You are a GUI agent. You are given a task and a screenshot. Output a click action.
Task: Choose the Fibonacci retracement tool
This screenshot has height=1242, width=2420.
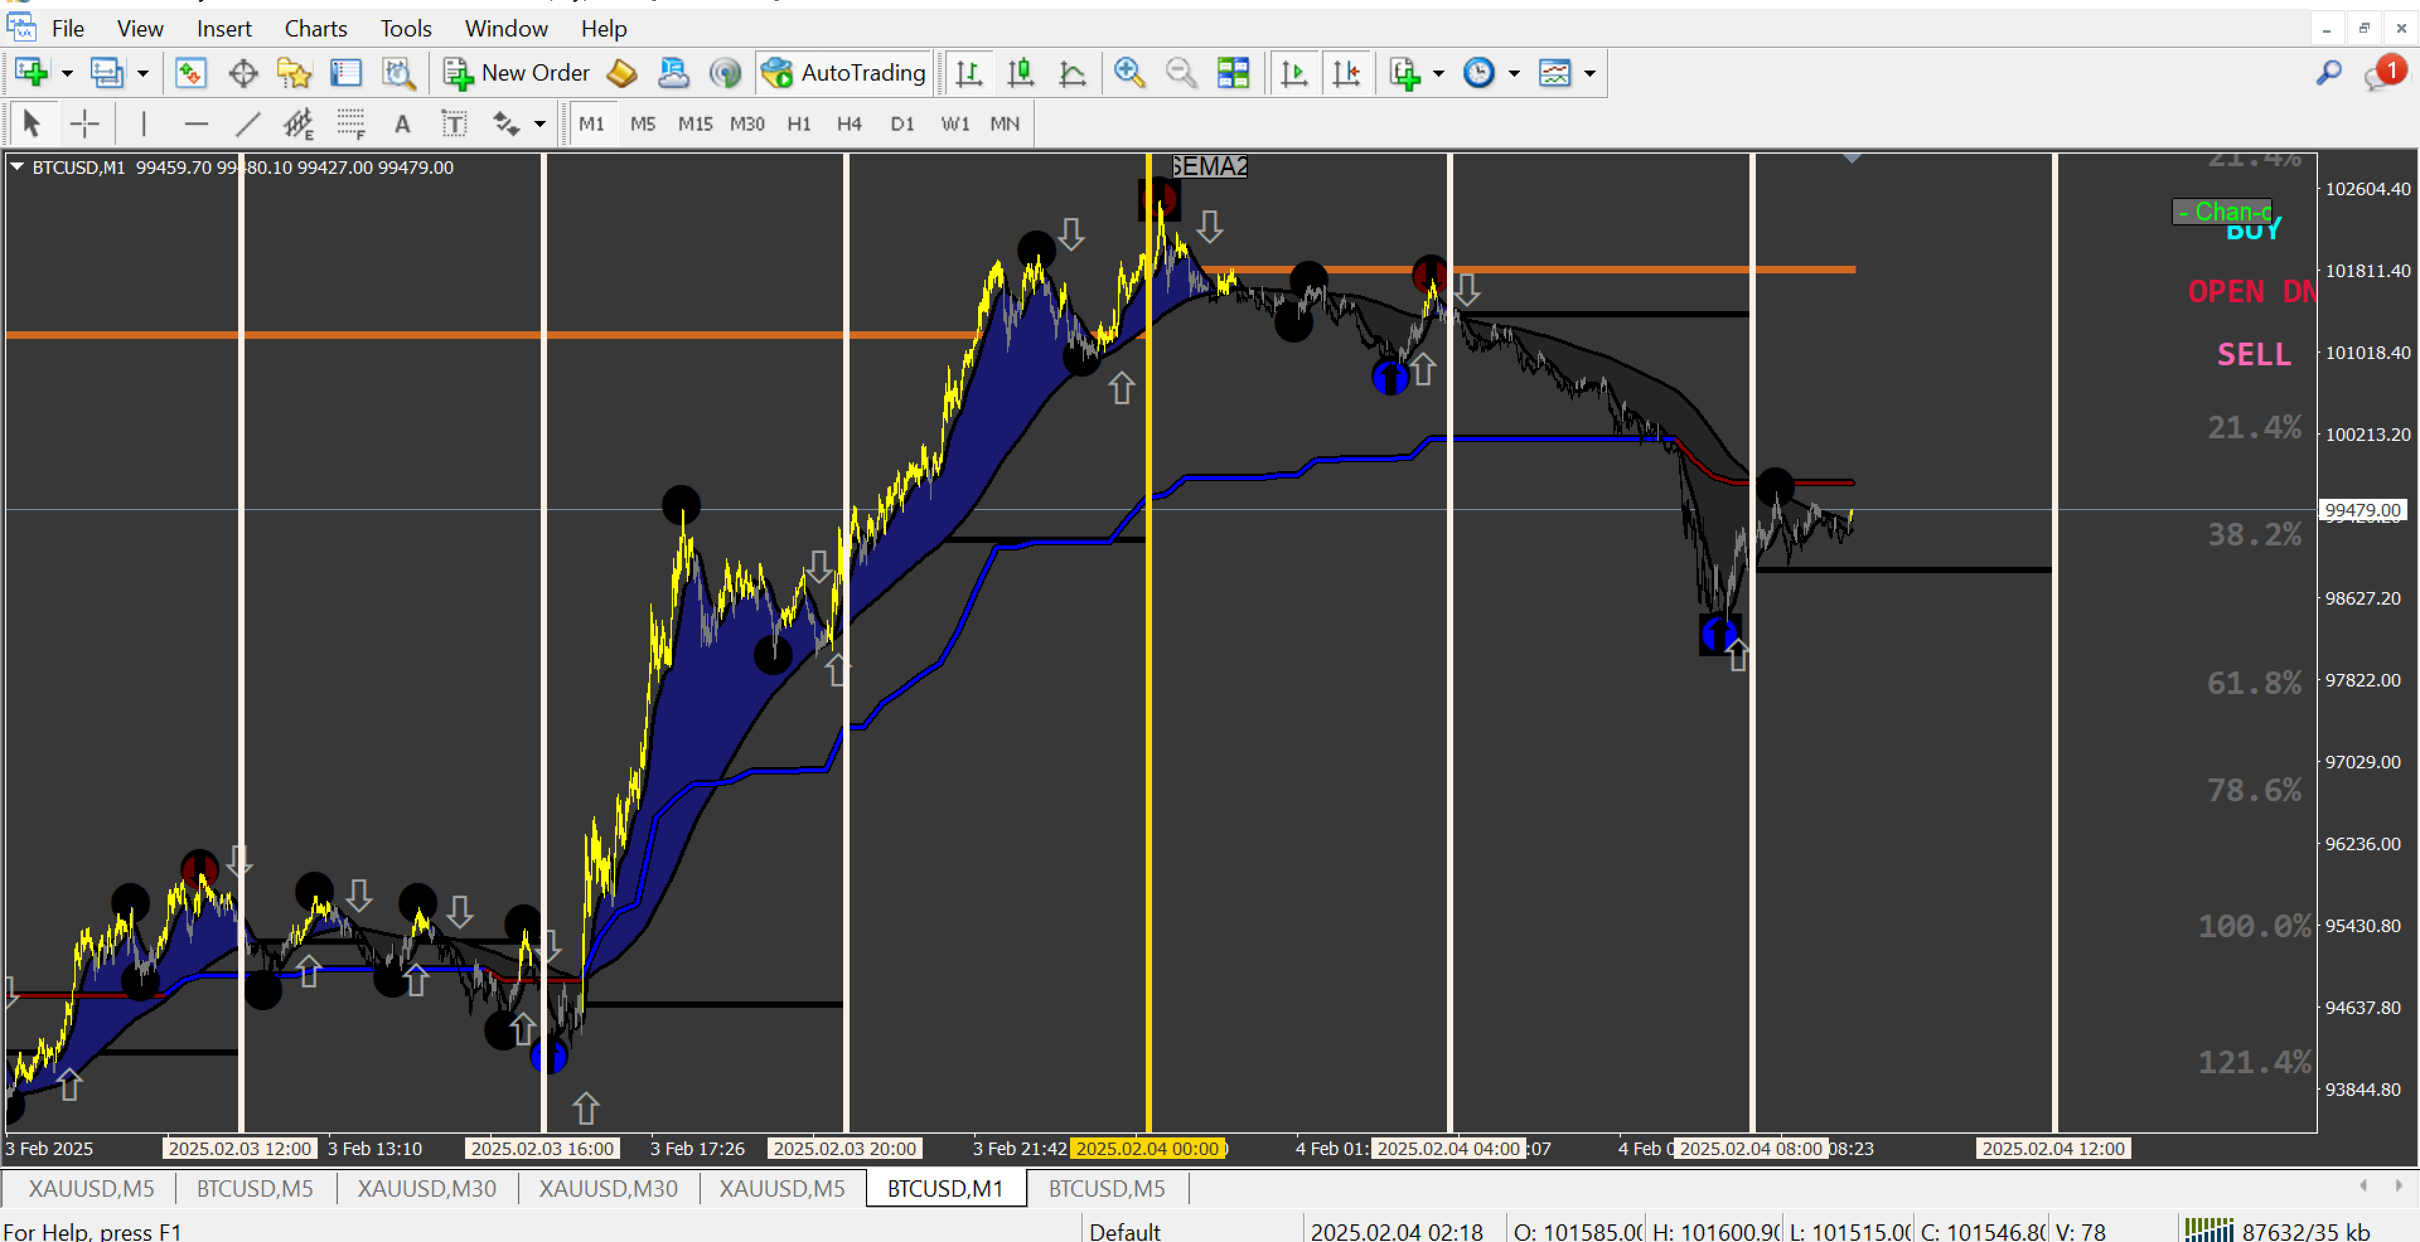click(350, 123)
